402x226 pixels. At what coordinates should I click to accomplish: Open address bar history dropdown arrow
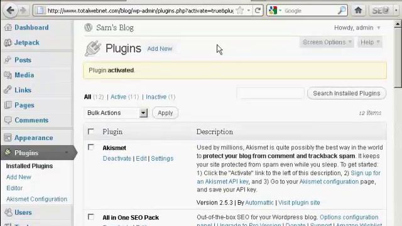[249, 11]
